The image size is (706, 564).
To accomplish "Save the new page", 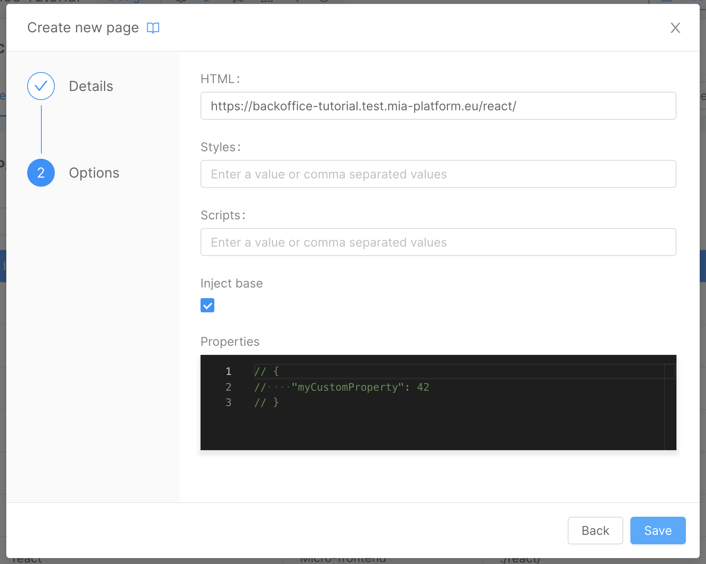I will (x=657, y=530).
